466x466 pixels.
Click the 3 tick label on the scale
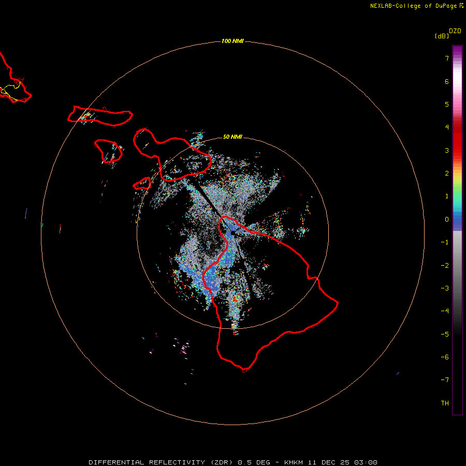[x=447, y=150]
